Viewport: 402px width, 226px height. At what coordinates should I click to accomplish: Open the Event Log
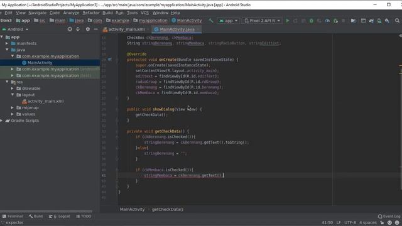(x=389, y=216)
